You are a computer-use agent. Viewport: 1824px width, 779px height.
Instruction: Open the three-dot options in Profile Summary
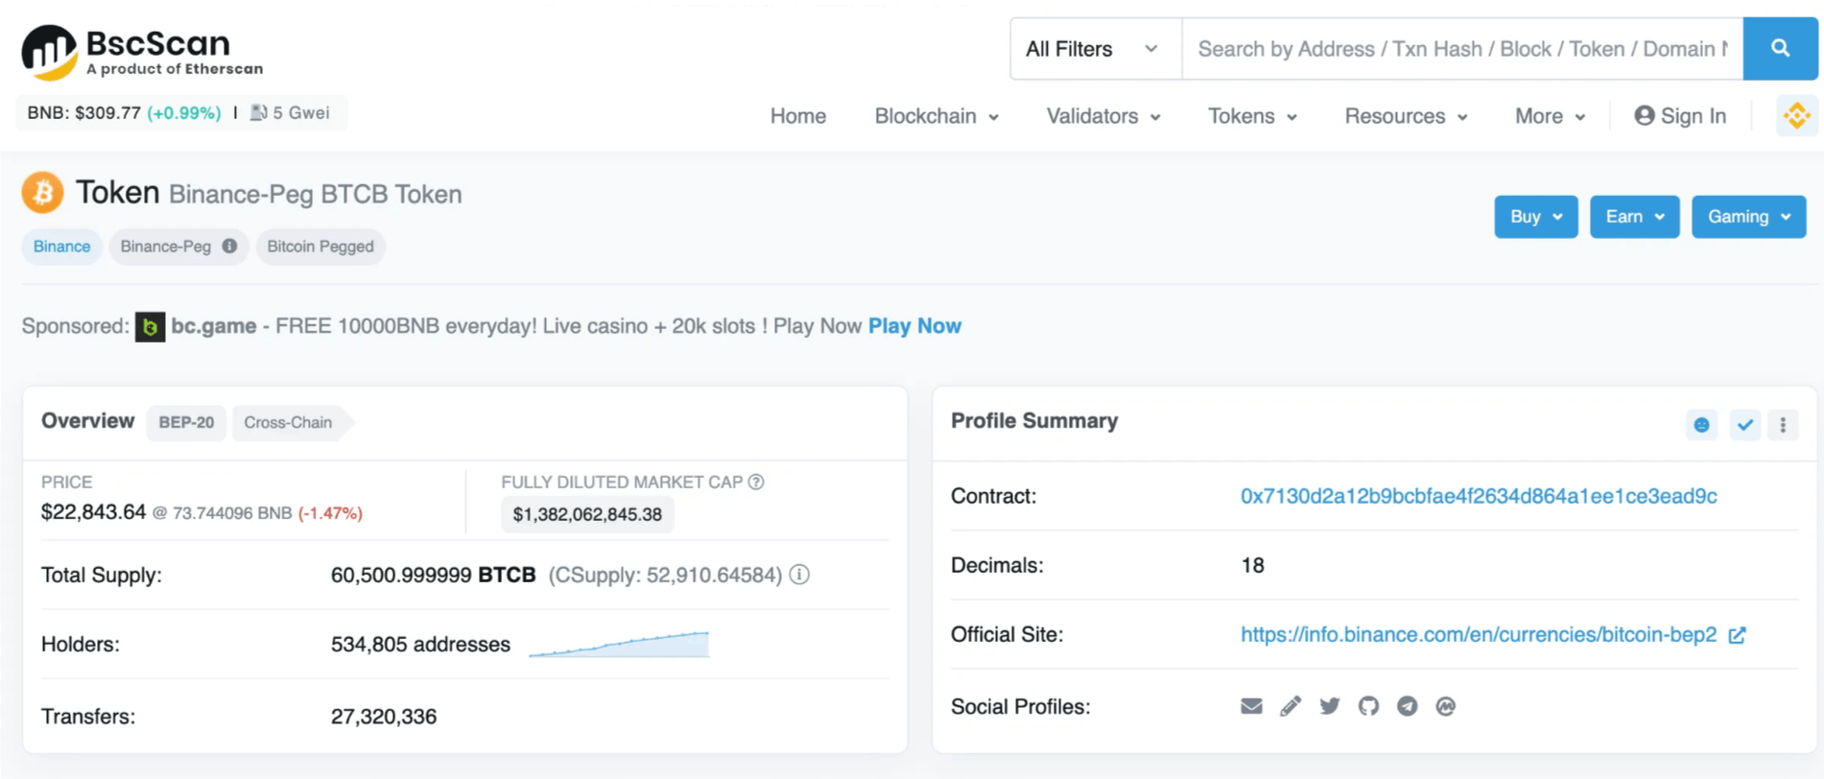tap(1783, 425)
